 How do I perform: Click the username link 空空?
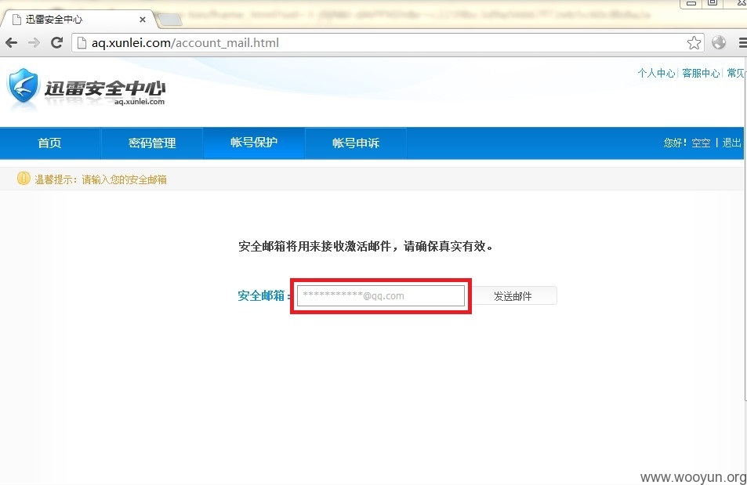click(701, 143)
